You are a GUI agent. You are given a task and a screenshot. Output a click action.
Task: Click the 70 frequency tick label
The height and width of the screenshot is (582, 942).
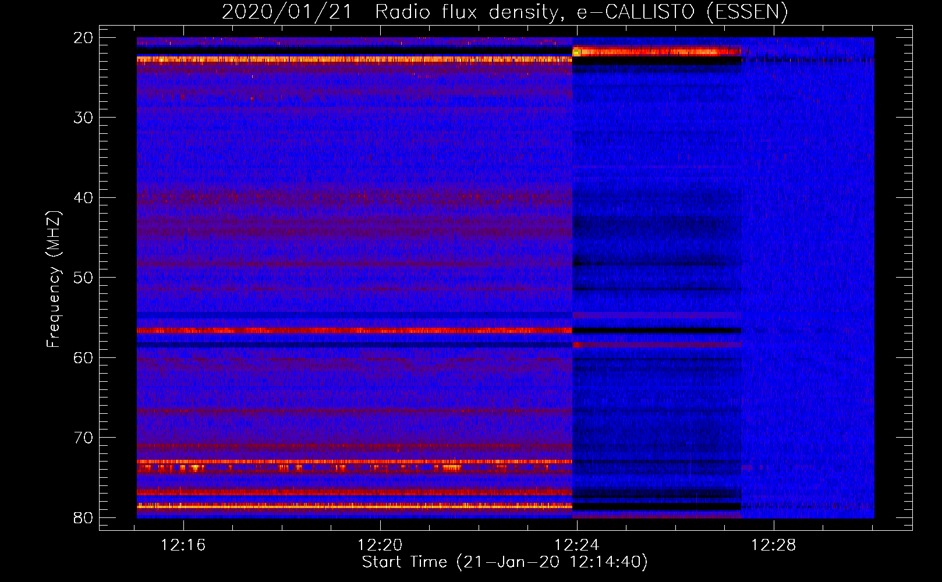click(83, 438)
